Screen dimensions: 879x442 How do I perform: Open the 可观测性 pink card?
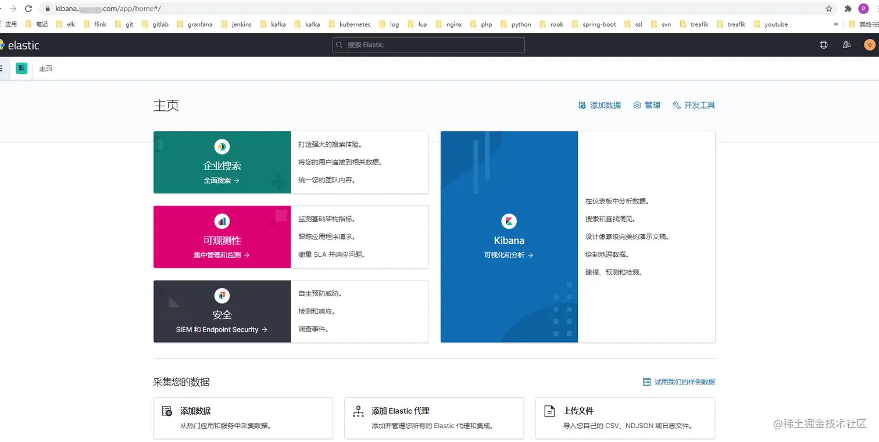(222, 237)
